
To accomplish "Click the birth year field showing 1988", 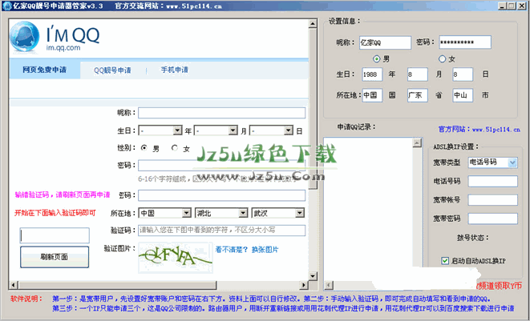I will (x=372, y=74).
